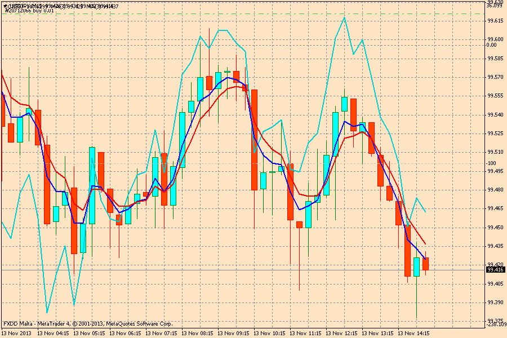Click the 99.600 price axis label
Viewport: 507px width, 338px height.
pos(495,39)
